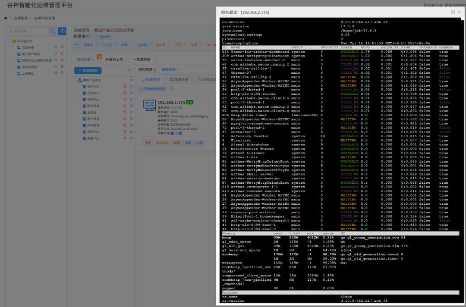Click the refresh icon beside 添加新服务

(x=129, y=70)
